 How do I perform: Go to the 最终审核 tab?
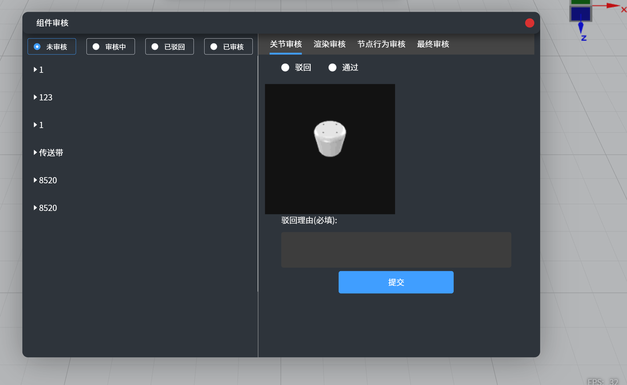[x=433, y=44]
